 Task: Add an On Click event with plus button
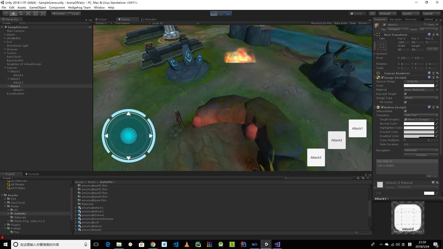pyautogui.click(x=429, y=176)
